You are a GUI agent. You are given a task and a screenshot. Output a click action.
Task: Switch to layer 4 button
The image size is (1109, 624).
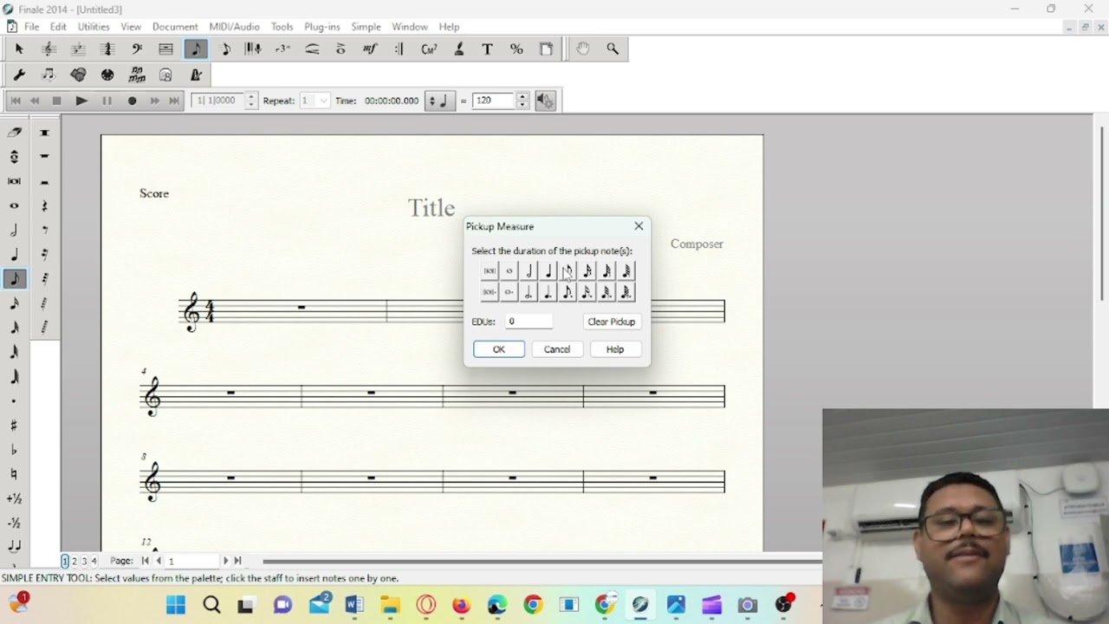coord(94,561)
